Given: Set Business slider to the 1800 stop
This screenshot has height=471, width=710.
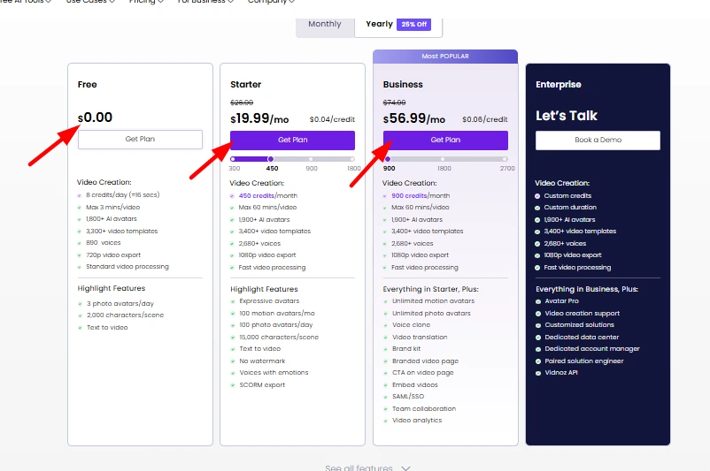Looking at the screenshot, I should point(443,159).
